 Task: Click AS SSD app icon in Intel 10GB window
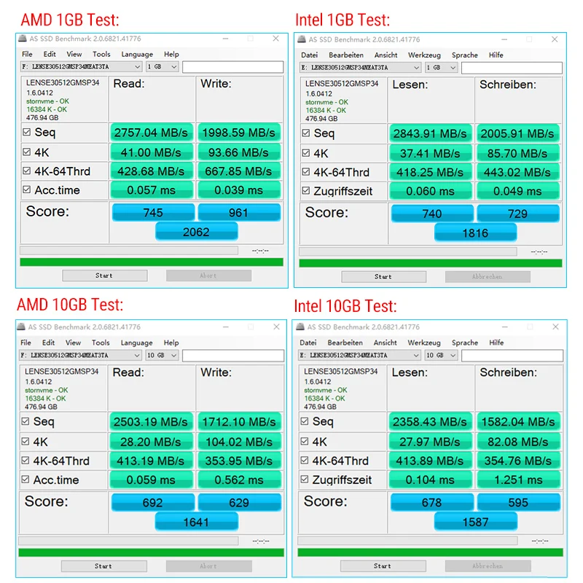(x=300, y=326)
